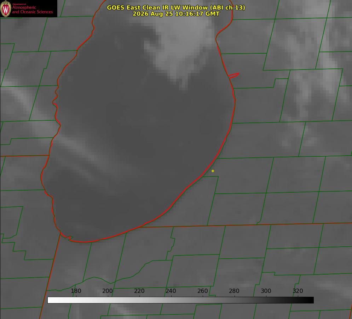Screen dimensions: 352x319
Task: Click the 180 tick label on colorbar
Action: pyautogui.click(x=76, y=291)
